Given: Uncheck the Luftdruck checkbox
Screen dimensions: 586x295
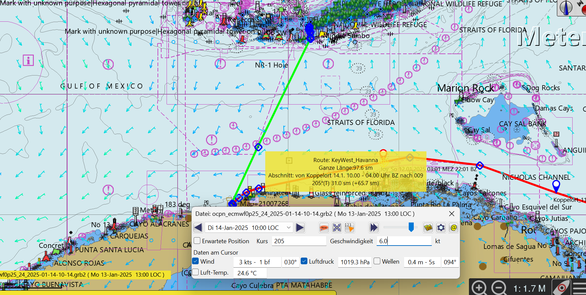Looking at the screenshot, I should [x=304, y=261].
